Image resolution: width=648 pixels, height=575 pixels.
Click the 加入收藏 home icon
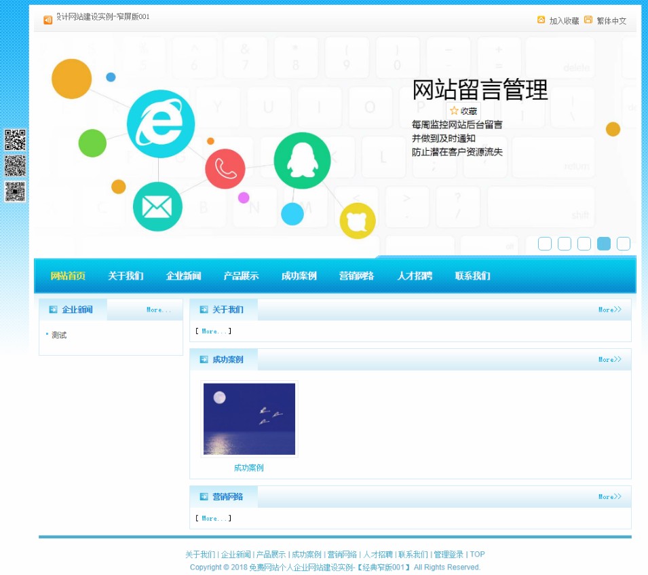pos(541,20)
